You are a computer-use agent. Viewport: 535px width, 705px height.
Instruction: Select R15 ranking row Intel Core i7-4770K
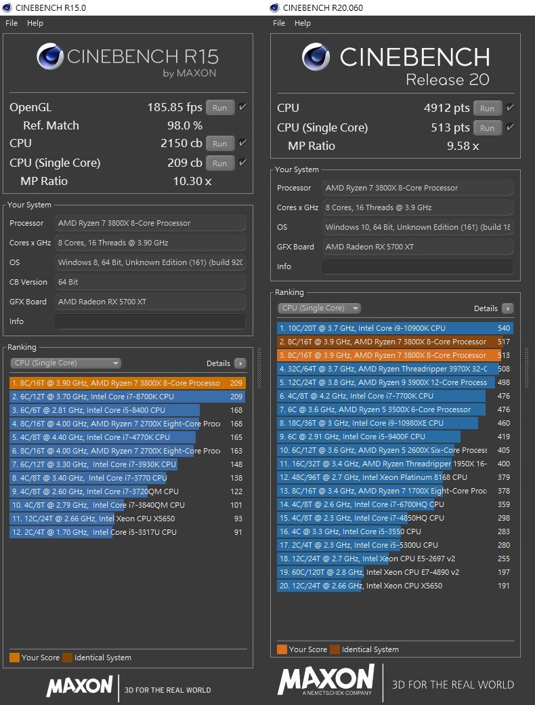coord(127,437)
